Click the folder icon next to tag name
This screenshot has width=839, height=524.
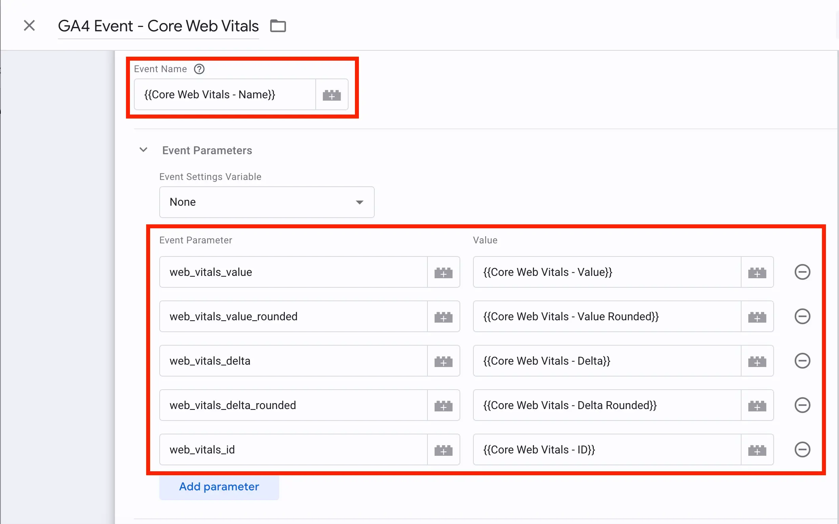coord(277,25)
